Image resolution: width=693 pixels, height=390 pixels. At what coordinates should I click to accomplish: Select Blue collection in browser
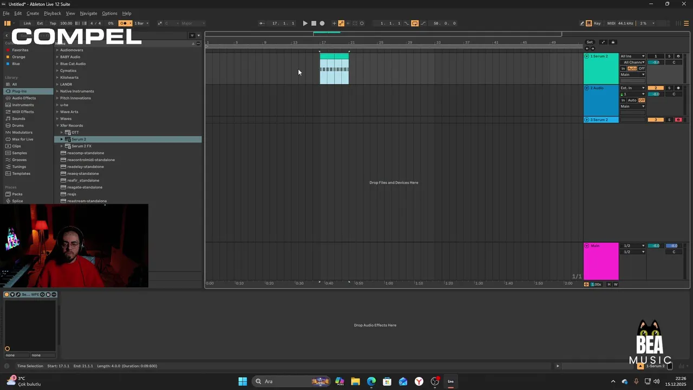coord(16,64)
